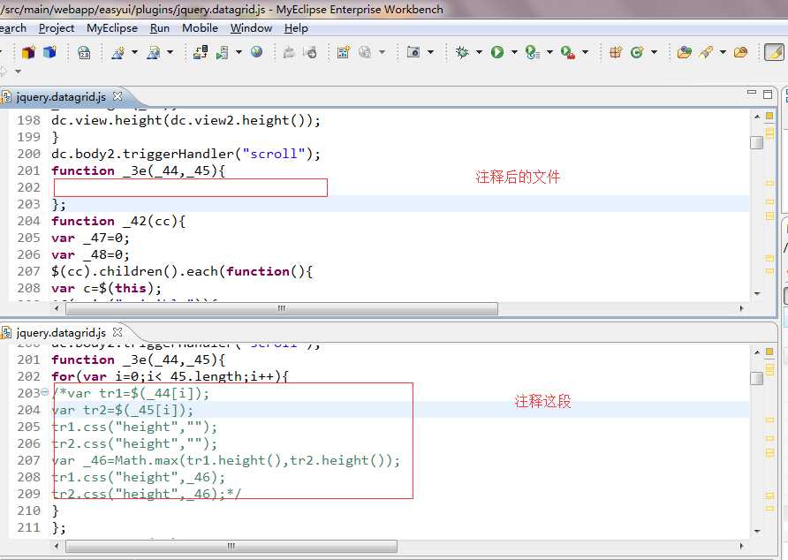
Task: Click the open type folder icon
Action: coord(685,52)
